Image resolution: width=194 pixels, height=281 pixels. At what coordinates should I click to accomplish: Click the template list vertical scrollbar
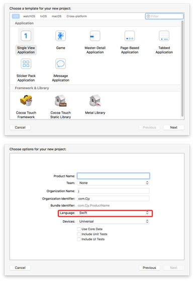click(x=182, y=69)
